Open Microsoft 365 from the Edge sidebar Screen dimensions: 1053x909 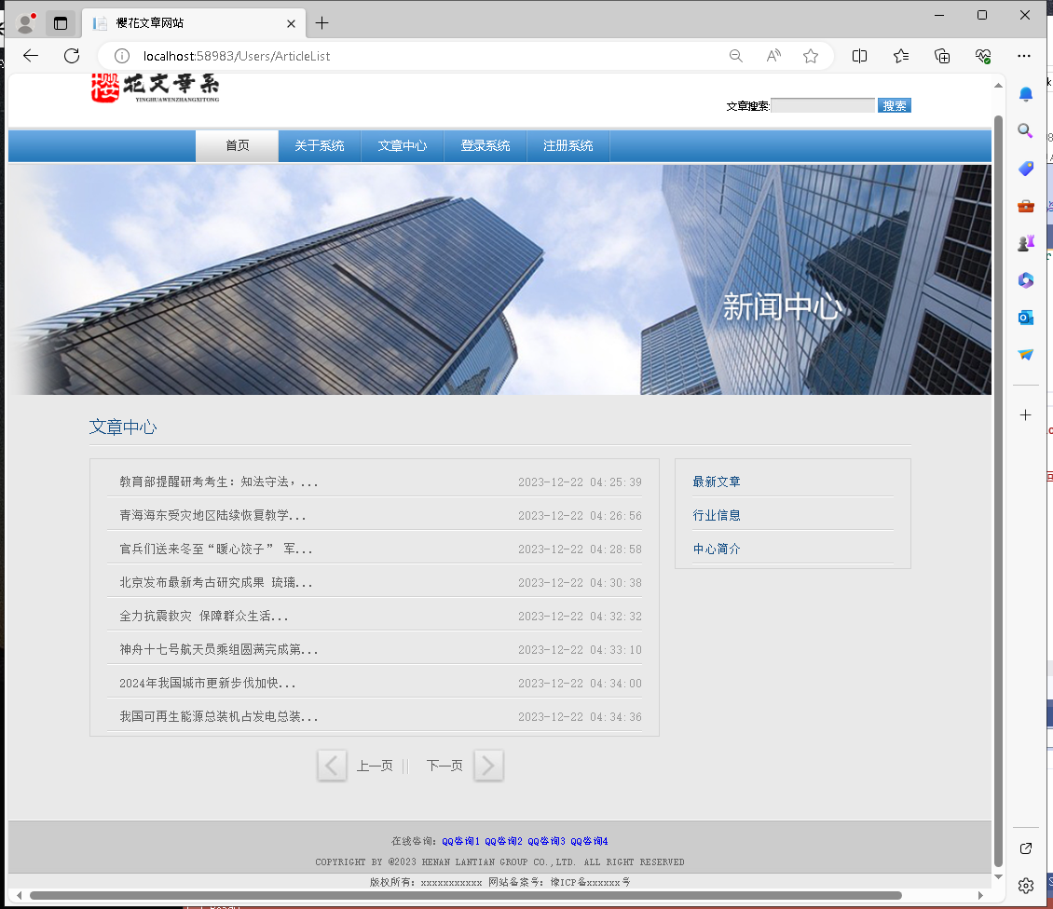tap(1025, 280)
